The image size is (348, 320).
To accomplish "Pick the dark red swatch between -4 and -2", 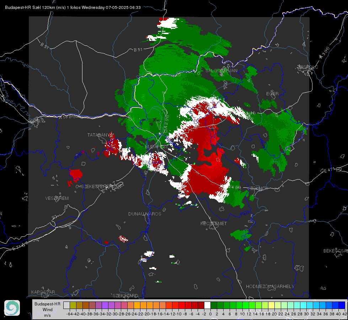I will click(x=201, y=305).
